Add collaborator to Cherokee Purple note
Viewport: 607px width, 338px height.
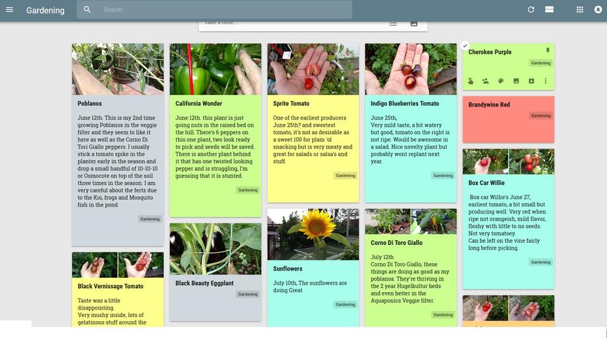point(486,81)
